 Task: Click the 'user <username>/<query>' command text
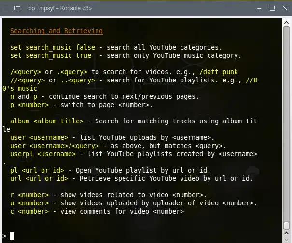(x=55, y=146)
